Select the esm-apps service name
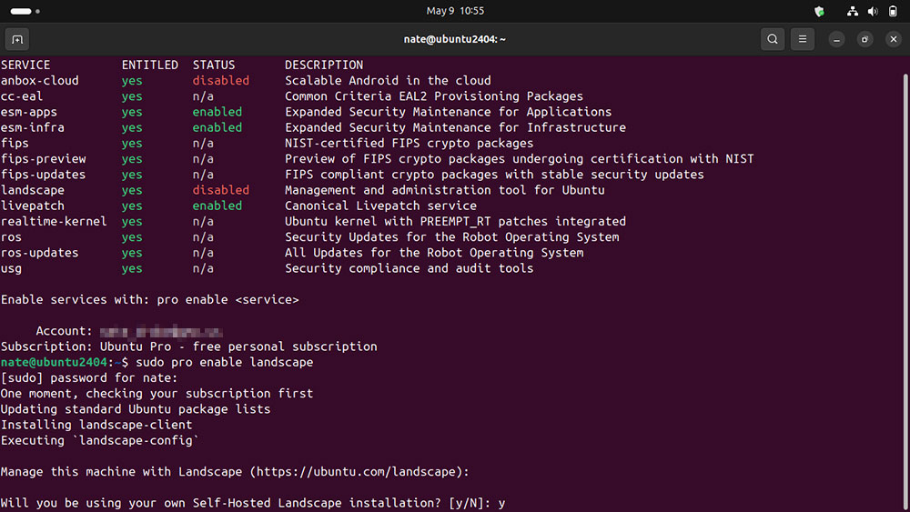Screen dimensions: 910x512 coord(29,112)
